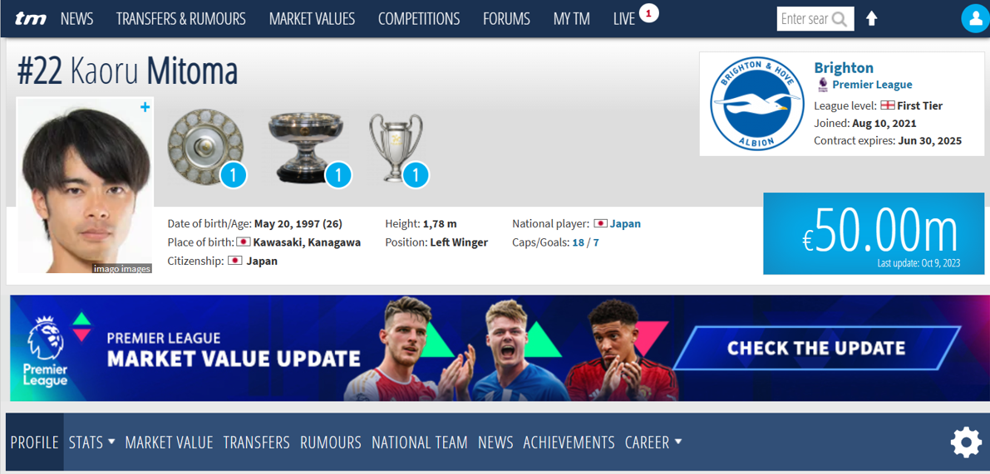The height and width of the screenshot is (474, 990).
Task: Open the Premier League link
Action: [872, 85]
